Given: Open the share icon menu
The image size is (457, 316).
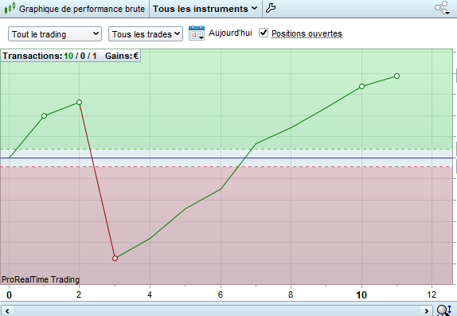Looking at the screenshot, I should (x=443, y=8).
